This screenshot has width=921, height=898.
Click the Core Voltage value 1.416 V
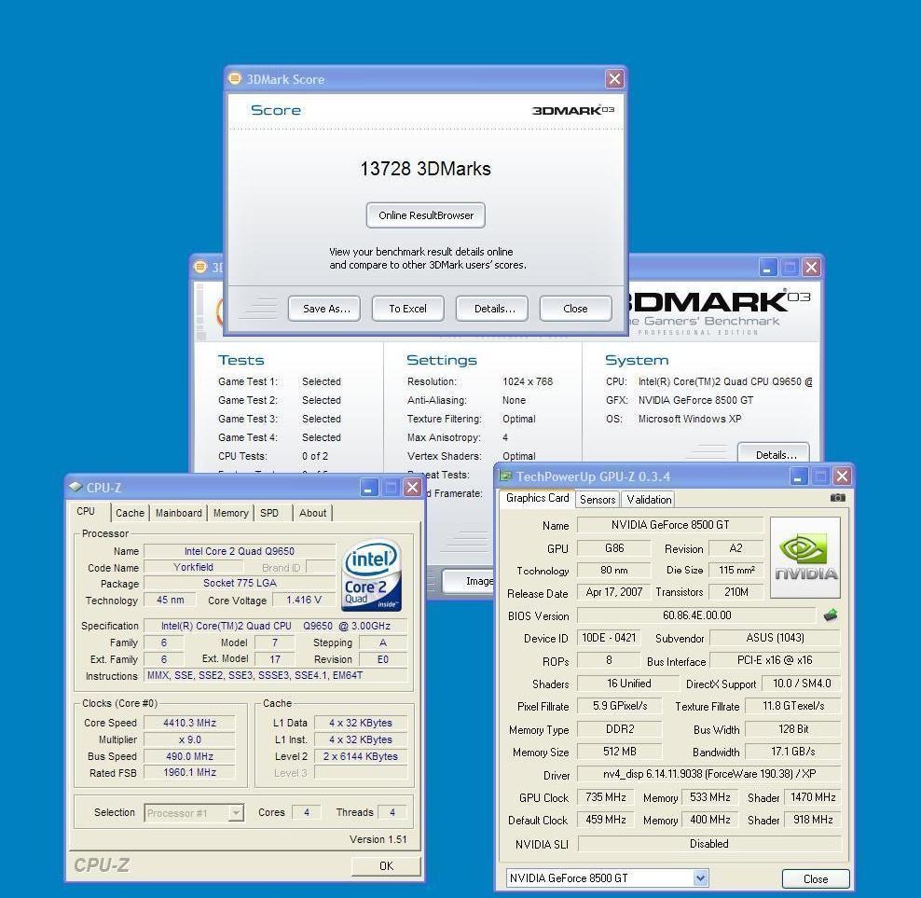coord(304,600)
